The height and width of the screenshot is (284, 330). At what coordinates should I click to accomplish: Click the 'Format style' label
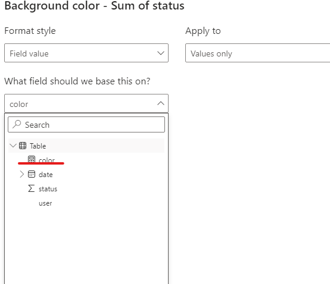click(30, 31)
